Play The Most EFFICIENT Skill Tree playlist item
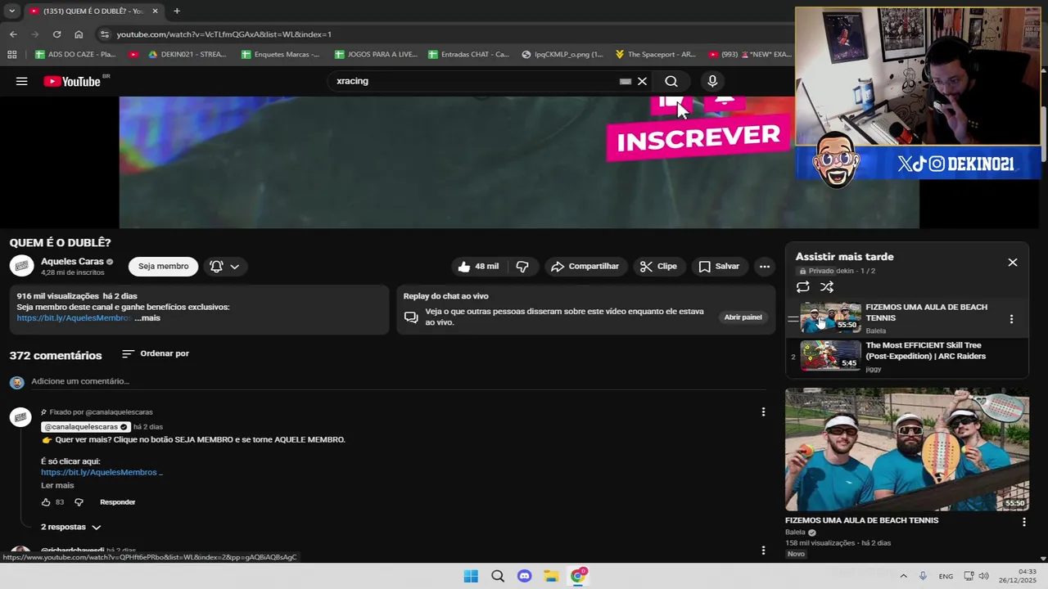1048x589 pixels. [x=907, y=357]
